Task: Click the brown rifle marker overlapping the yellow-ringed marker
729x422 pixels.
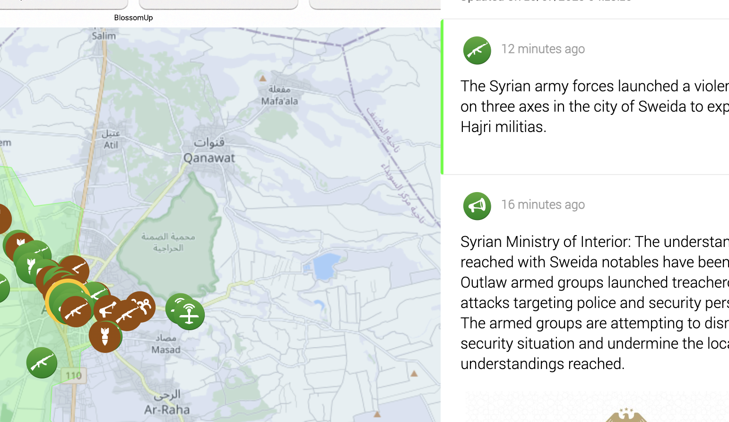Action: [x=76, y=311]
